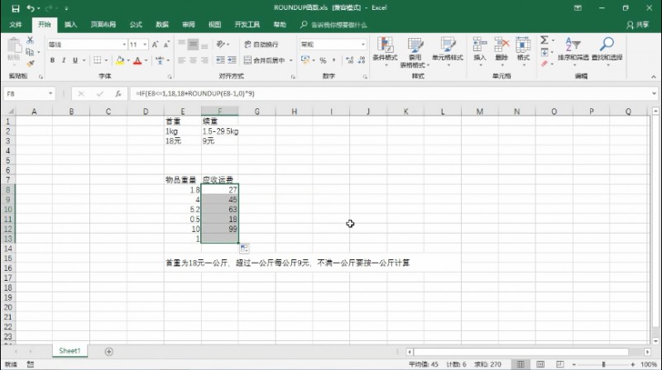Switch to the Page Layout tab
Screen dimensions: 662x370
coord(103,25)
